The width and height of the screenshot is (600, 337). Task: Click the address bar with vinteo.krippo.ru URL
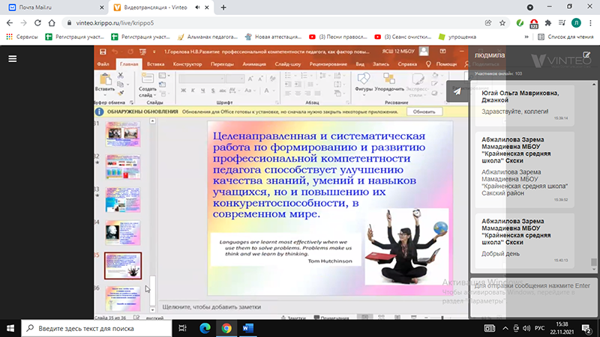click(x=275, y=23)
